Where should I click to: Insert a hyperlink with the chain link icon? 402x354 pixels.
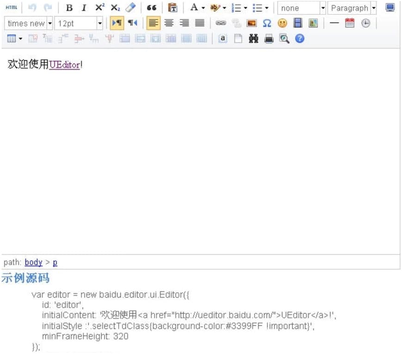coord(221,23)
